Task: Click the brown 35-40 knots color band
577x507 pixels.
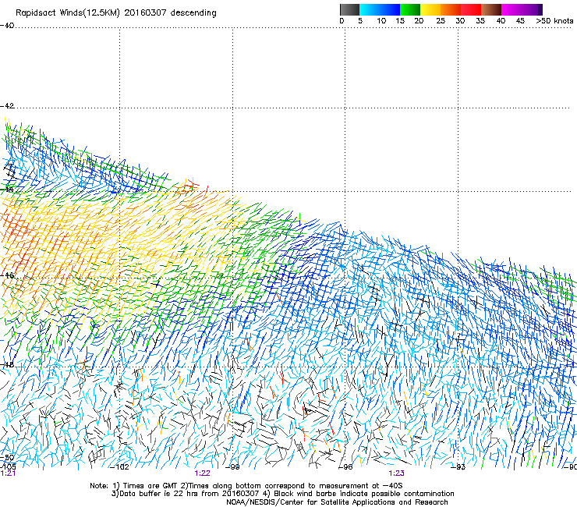Action: 491,9
